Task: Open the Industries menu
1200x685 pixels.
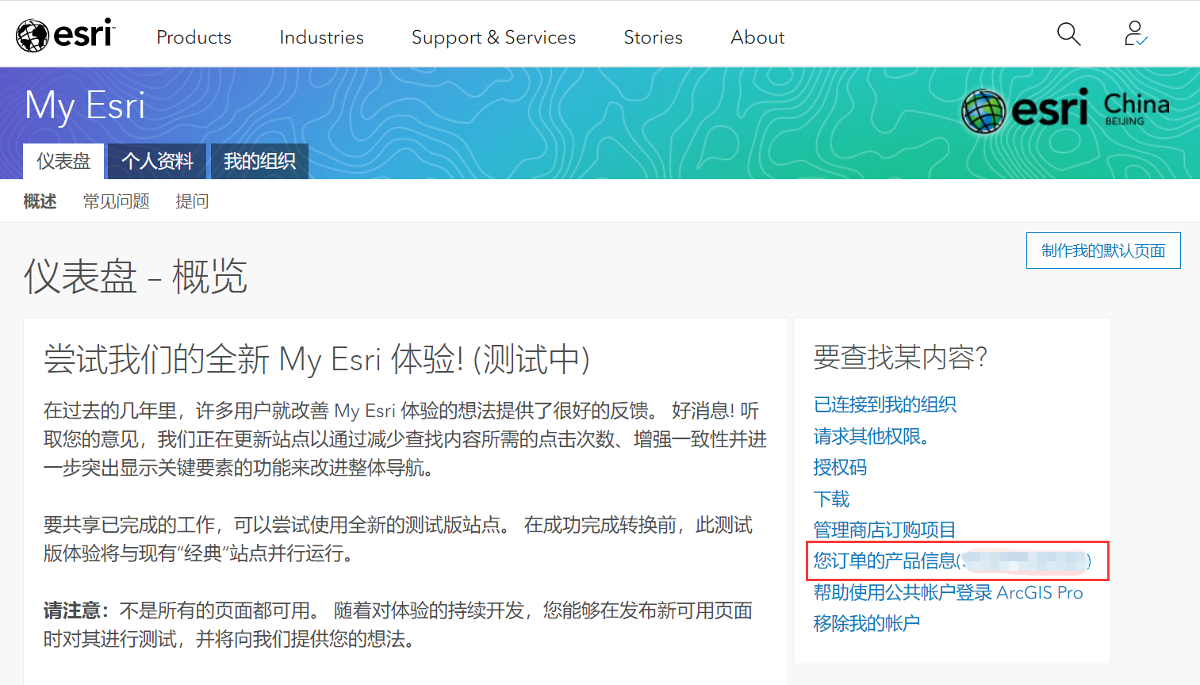Action: [321, 36]
